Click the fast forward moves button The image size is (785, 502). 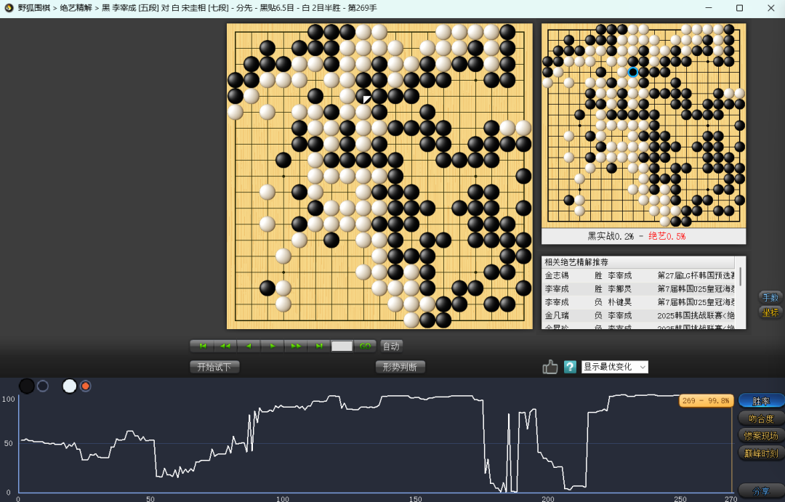(296, 346)
